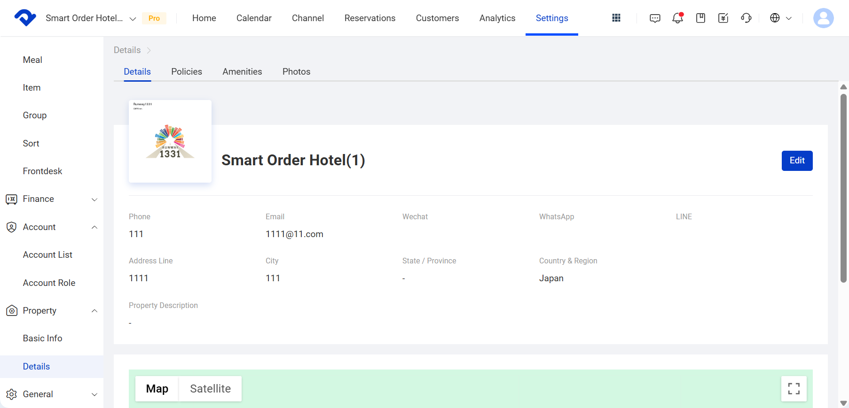Click the globe language selector
The width and height of the screenshot is (849, 408).
[780, 18]
